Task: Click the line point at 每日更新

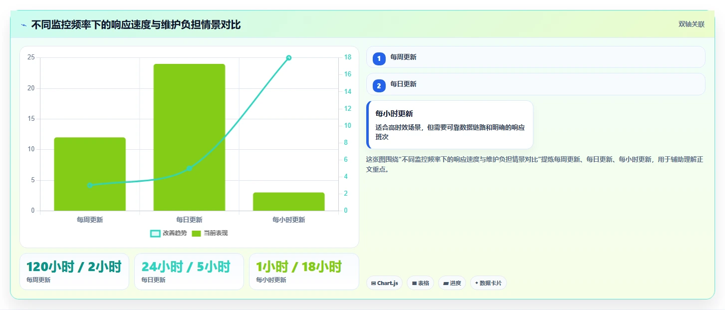Action: coord(189,168)
